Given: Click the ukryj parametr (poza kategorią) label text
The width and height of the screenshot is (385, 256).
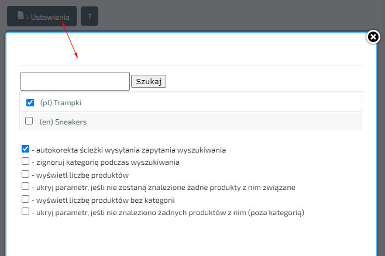Looking at the screenshot, I should point(168,212).
